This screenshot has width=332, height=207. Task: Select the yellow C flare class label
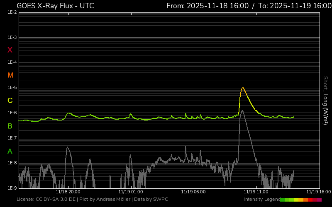click(10, 101)
